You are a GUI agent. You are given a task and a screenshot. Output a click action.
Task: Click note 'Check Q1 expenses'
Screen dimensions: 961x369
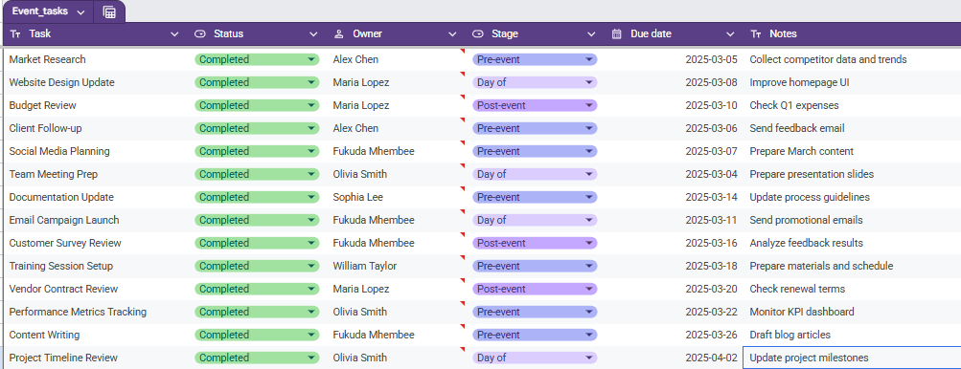tap(794, 105)
